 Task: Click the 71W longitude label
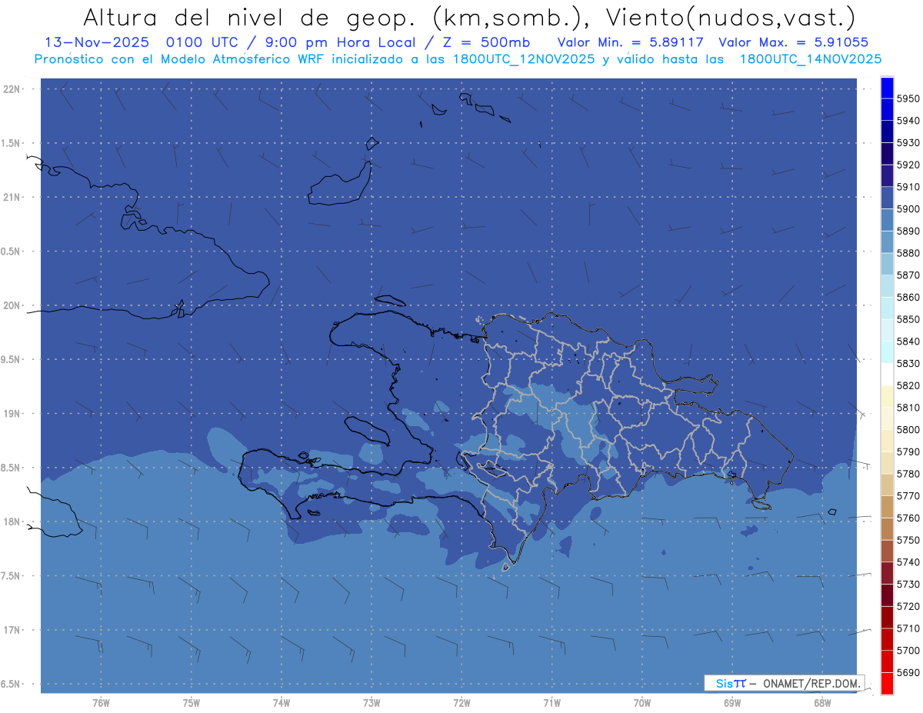(x=551, y=702)
